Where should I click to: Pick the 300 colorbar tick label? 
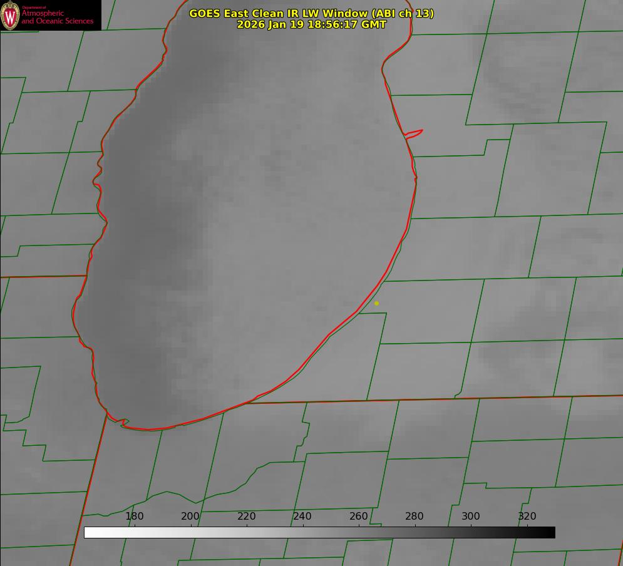point(471,516)
